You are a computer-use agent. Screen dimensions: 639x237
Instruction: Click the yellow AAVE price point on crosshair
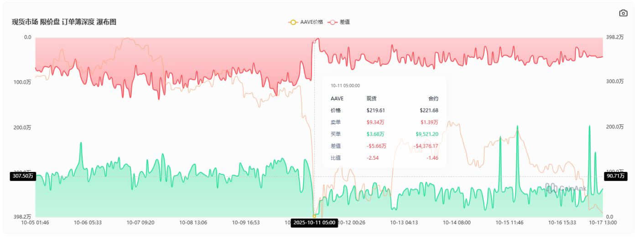(314, 216)
